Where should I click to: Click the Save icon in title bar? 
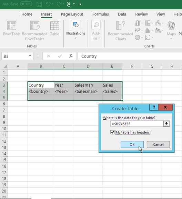tap(39, 4)
